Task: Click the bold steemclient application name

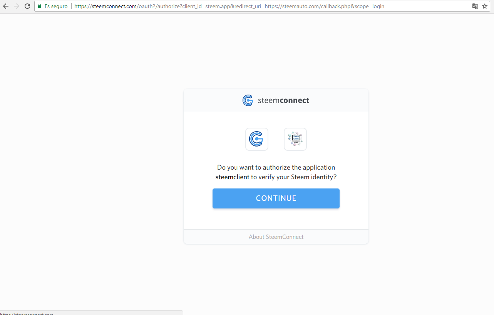Action: (x=233, y=177)
